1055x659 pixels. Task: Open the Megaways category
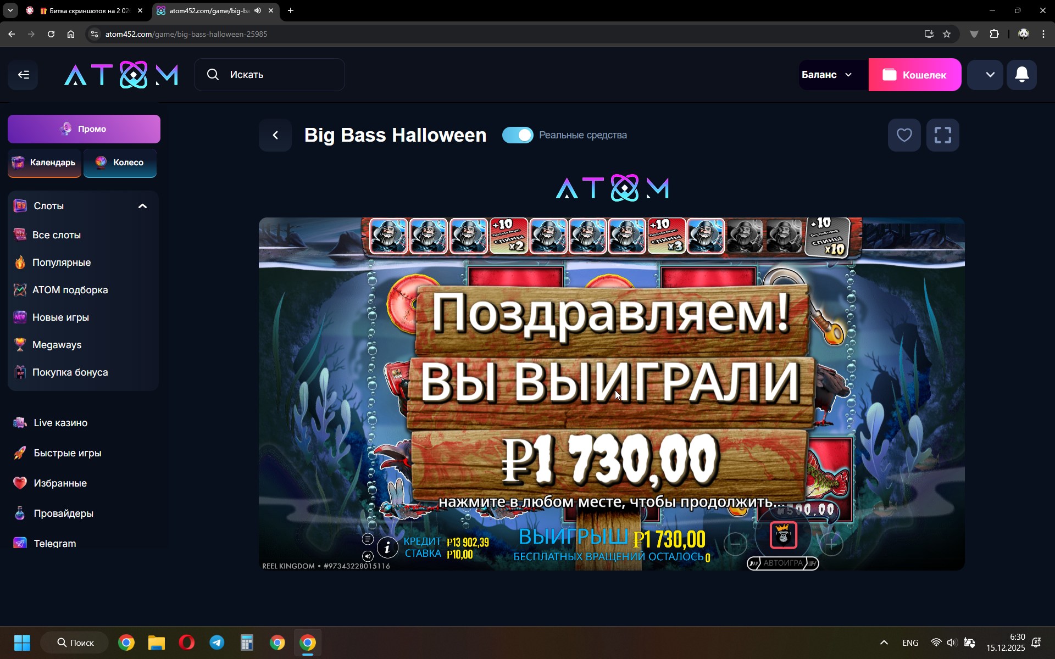coord(57,345)
